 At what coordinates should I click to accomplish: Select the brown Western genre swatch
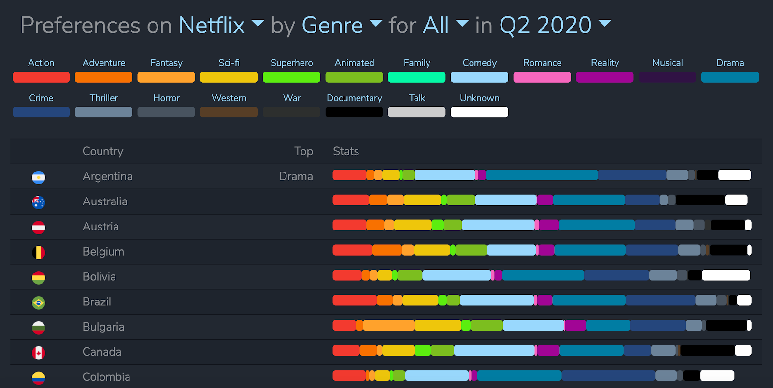[229, 112]
